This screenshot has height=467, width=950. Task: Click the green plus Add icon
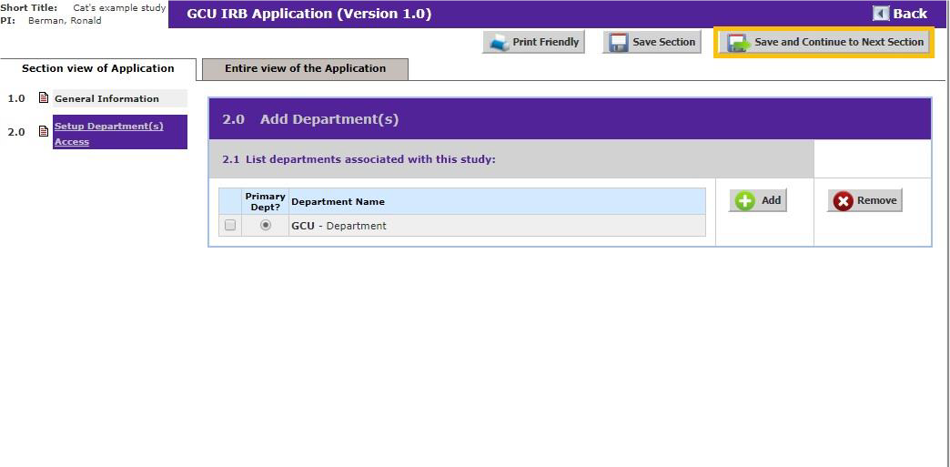[x=745, y=201]
